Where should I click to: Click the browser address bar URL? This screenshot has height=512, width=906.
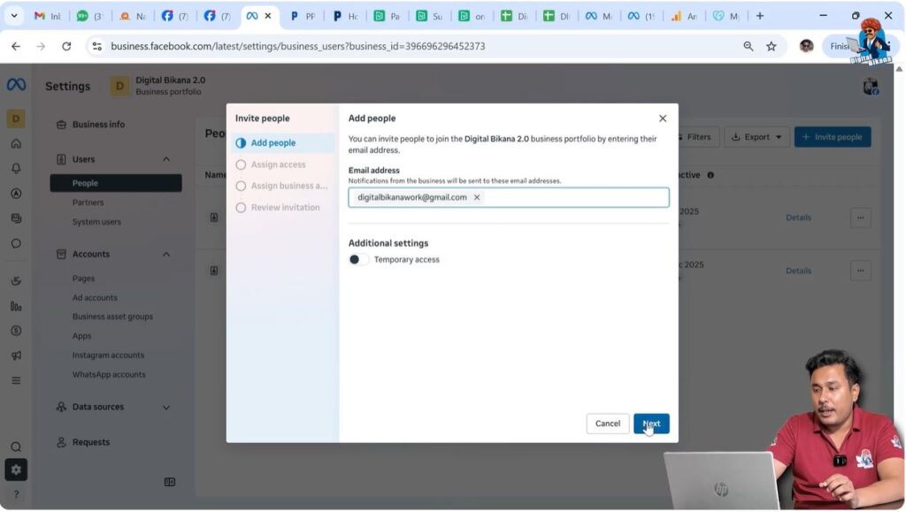click(x=297, y=46)
